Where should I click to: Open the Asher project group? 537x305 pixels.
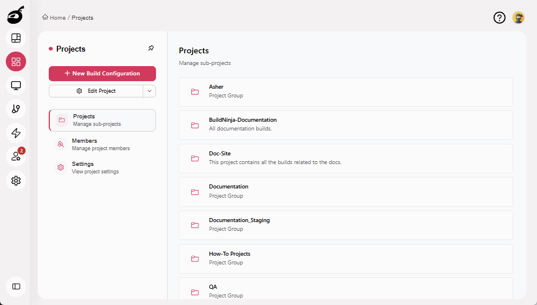pyautogui.click(x=346, y=92)
